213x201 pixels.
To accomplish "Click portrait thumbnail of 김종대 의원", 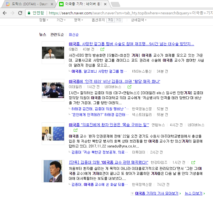I will pyautogui.click(x=53, y=171).
